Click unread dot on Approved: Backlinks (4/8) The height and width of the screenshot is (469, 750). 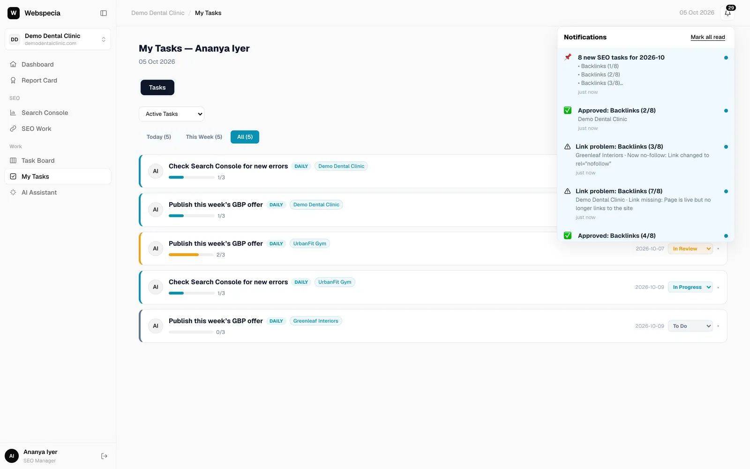[x=726, y=236]
